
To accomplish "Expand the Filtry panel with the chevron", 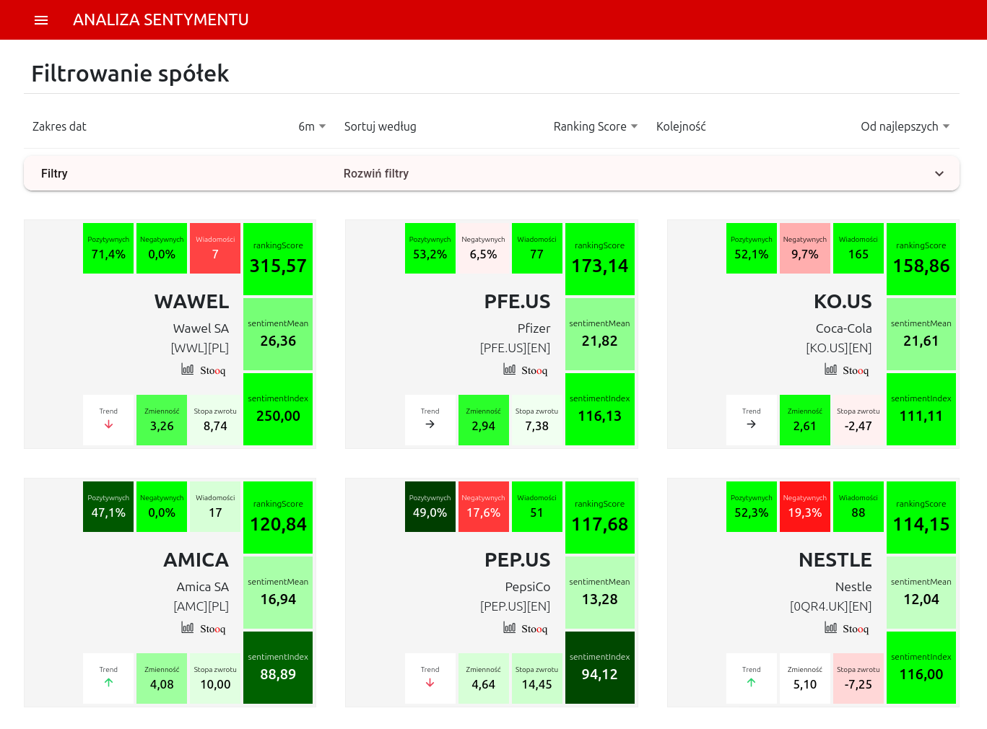I will (x=939, y=174).
